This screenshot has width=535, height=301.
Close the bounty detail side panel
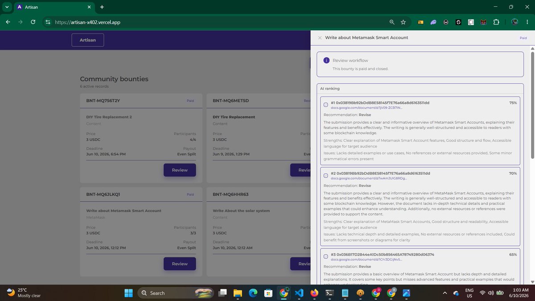coord(320,38)
